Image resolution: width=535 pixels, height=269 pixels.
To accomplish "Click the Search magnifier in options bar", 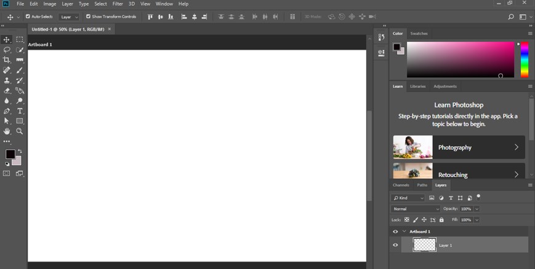I will pos(511,17).
